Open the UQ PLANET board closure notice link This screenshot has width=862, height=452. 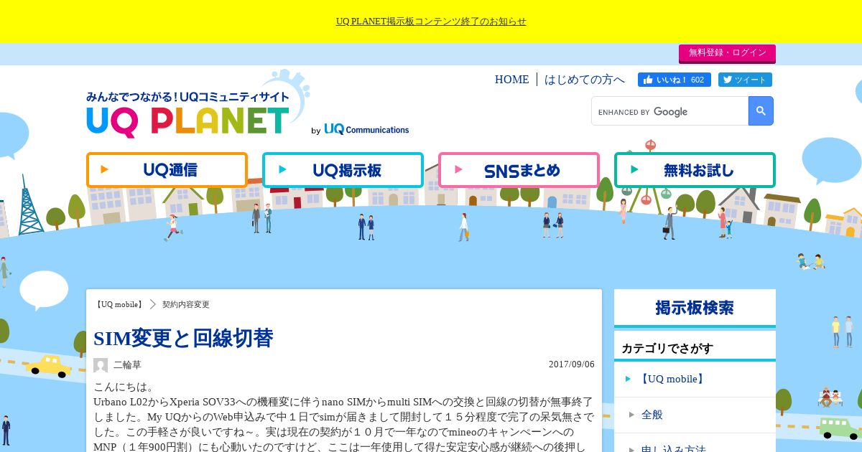point(431,22)
